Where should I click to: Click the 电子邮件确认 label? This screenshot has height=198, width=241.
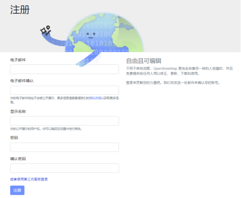click(22, 81)
